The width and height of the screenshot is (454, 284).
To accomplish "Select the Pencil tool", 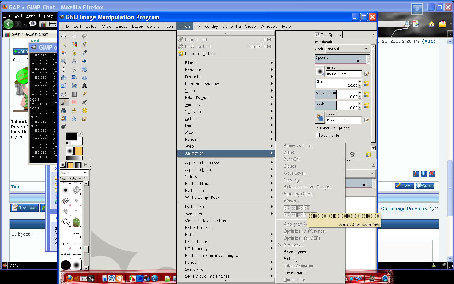I will click(84, 94).
